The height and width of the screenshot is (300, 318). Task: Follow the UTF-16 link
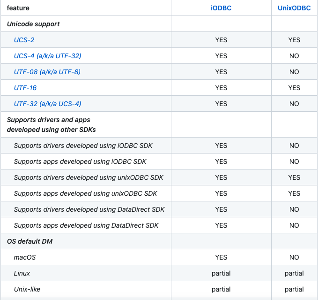tap(25, 88)
